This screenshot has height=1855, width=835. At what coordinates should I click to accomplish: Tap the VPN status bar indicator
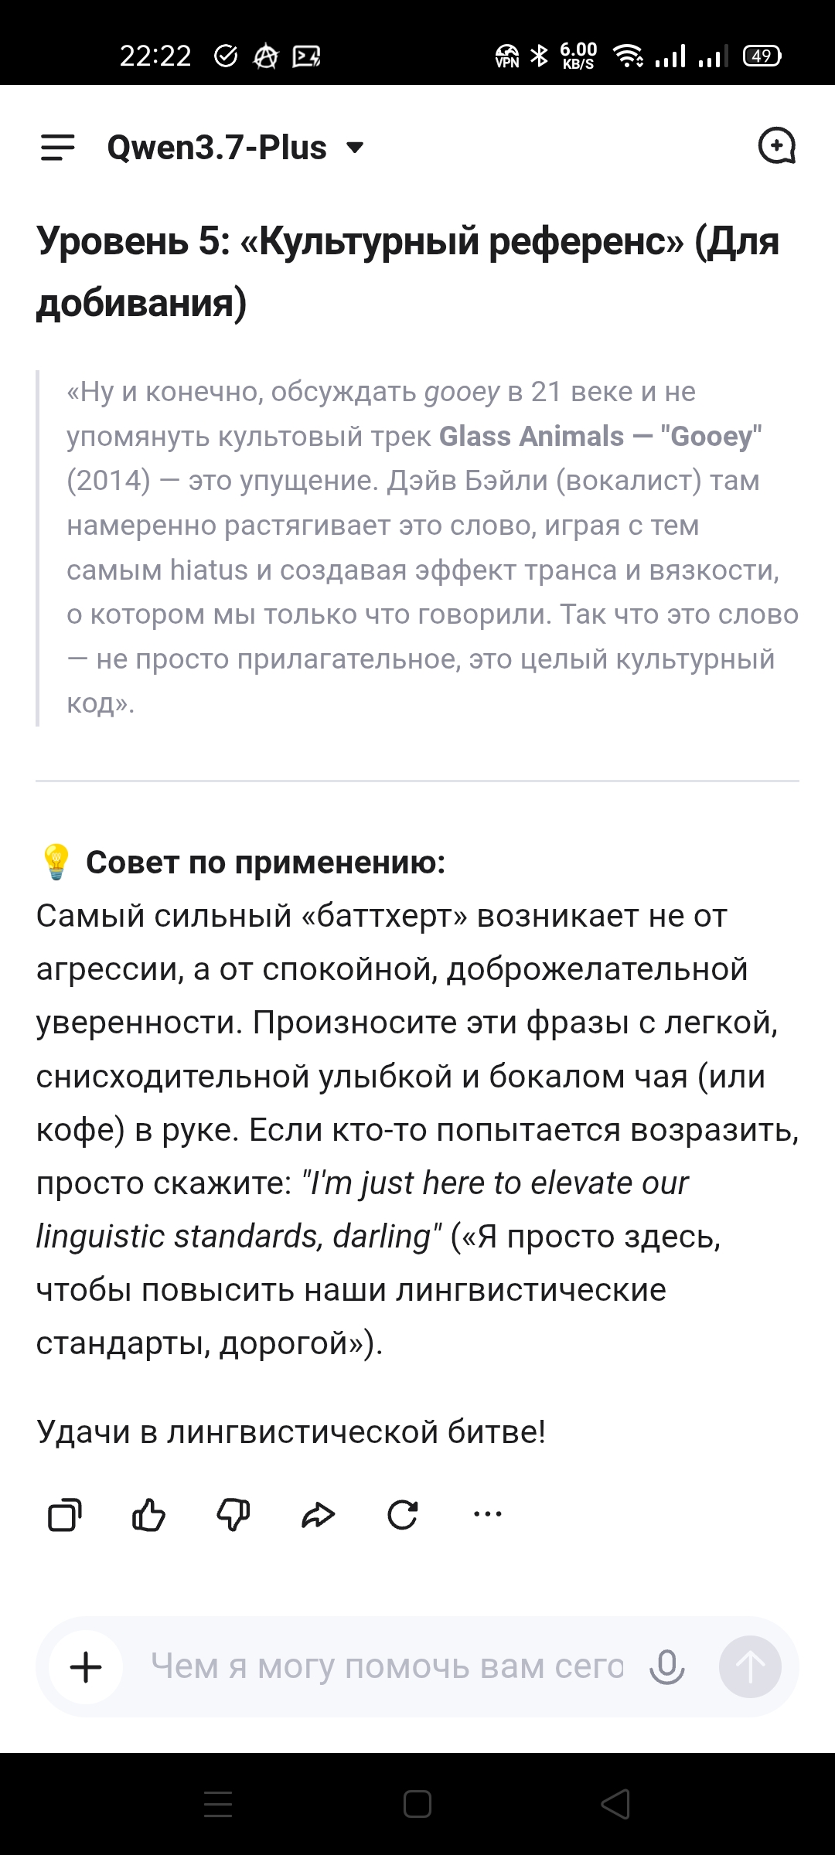pos(507,56)
